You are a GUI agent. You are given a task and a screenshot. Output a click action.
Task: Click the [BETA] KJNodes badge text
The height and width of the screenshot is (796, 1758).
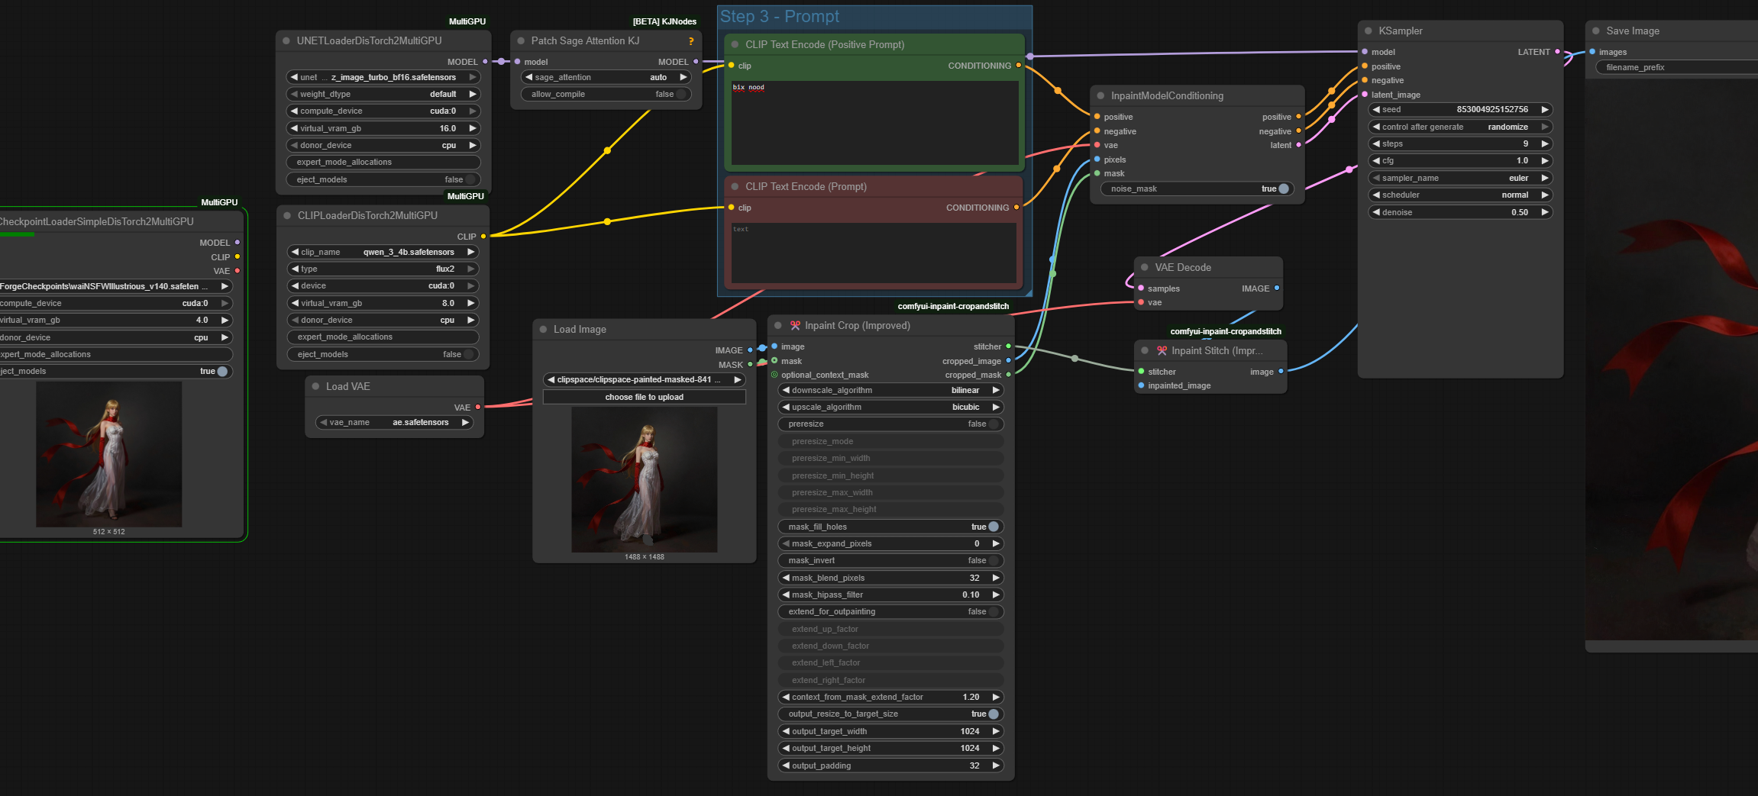664,21
